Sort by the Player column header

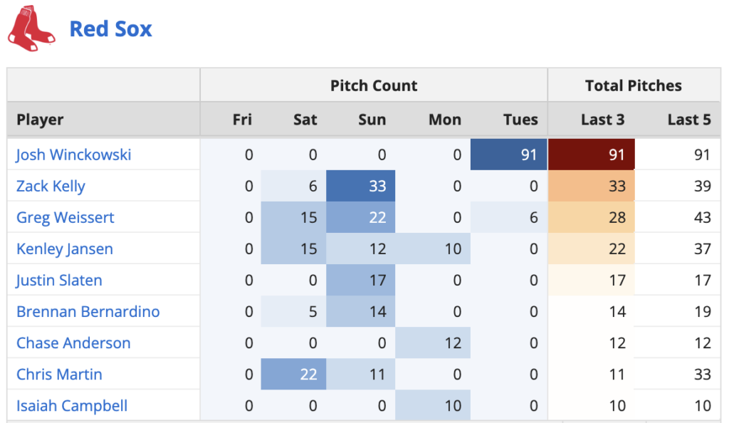tap(40, 119)
